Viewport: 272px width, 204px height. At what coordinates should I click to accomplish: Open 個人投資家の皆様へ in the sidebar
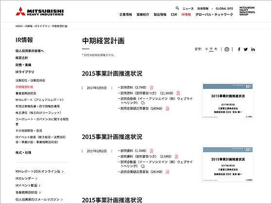tap(30, 51)
